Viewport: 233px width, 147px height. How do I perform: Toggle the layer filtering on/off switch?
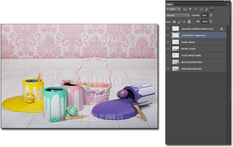click(212, 9)
